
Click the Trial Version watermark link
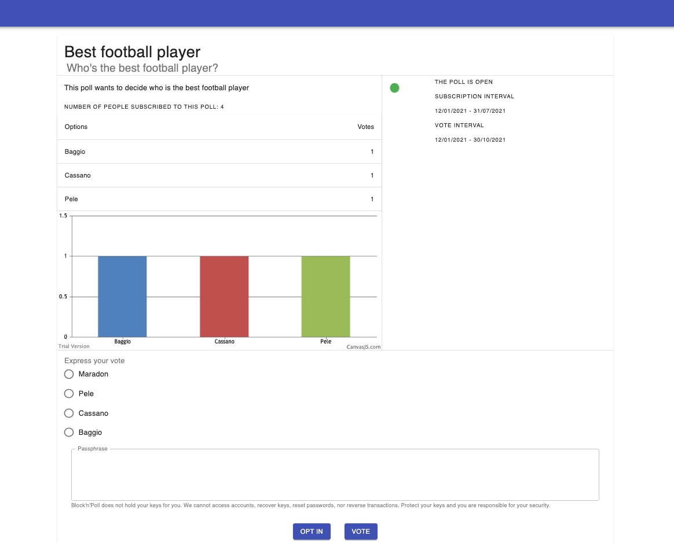tap(74, 346)
